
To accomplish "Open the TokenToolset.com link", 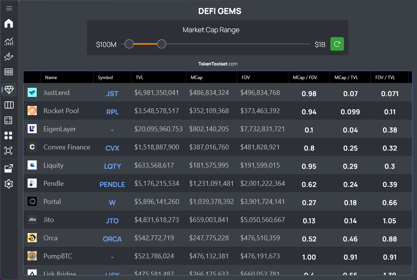I will click(x=218, y=64).
